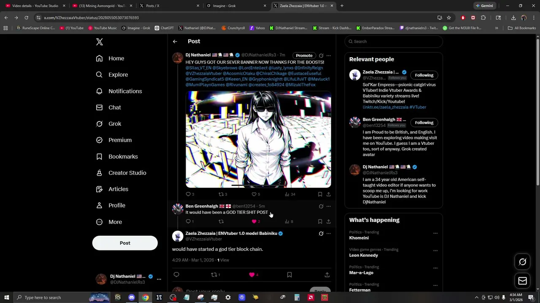Open floating Grok button

tap(522, 262)
